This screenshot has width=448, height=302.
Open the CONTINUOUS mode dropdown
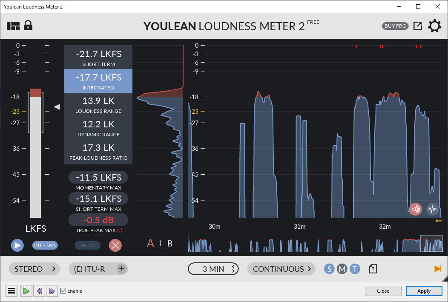[x=281, y=269]
